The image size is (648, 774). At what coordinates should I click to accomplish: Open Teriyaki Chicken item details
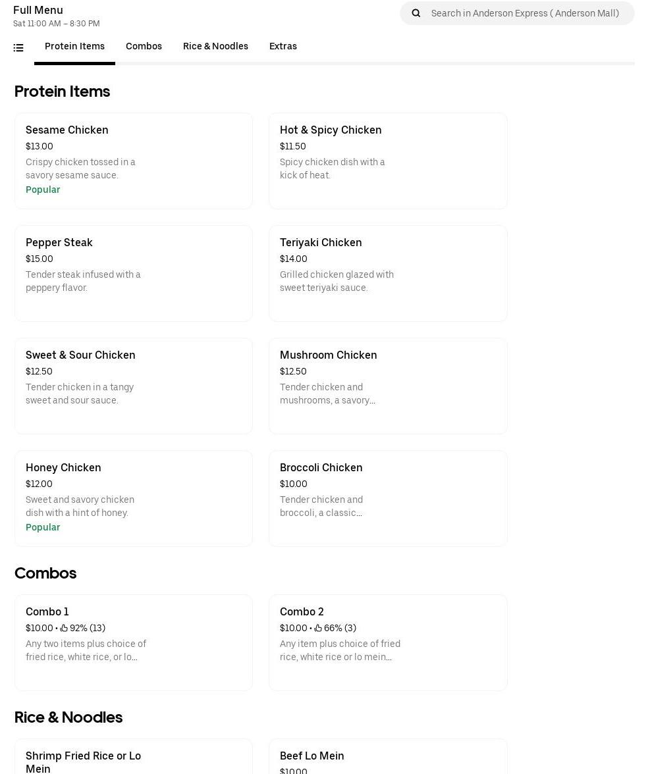(388, 273)
